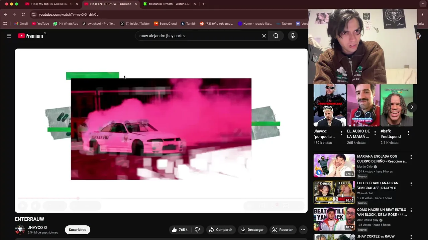Open the Tumblr bookmark

(188, 24)
